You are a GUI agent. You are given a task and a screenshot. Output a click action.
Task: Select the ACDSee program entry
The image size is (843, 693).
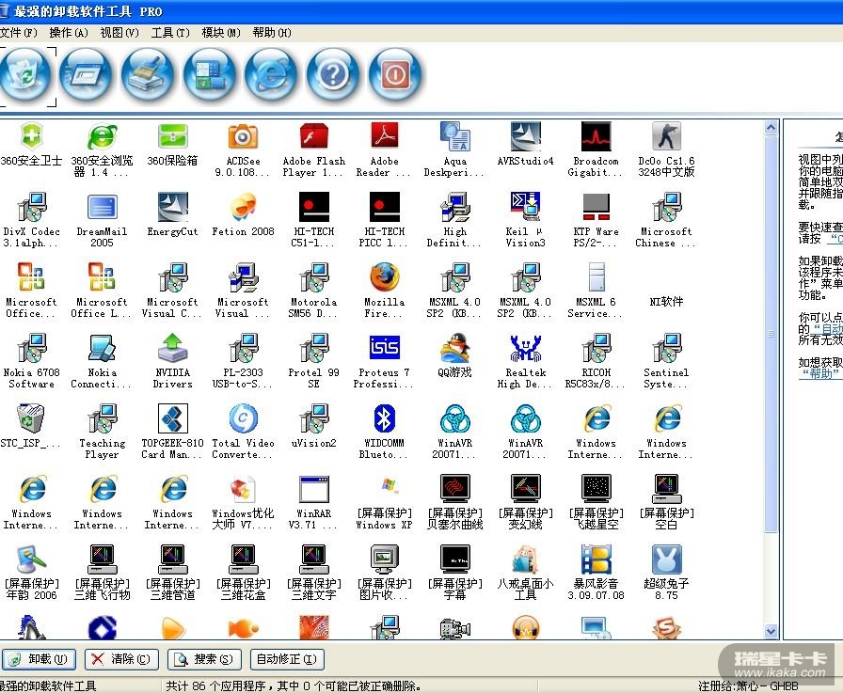pos(242,137)
